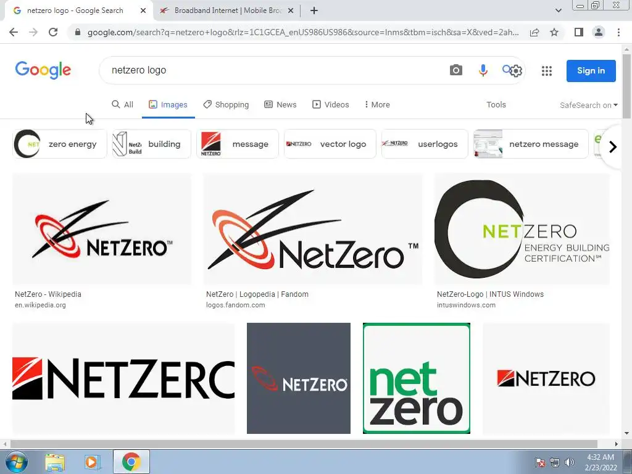Start voice search with microphone icon

click(x=483, y=70)
